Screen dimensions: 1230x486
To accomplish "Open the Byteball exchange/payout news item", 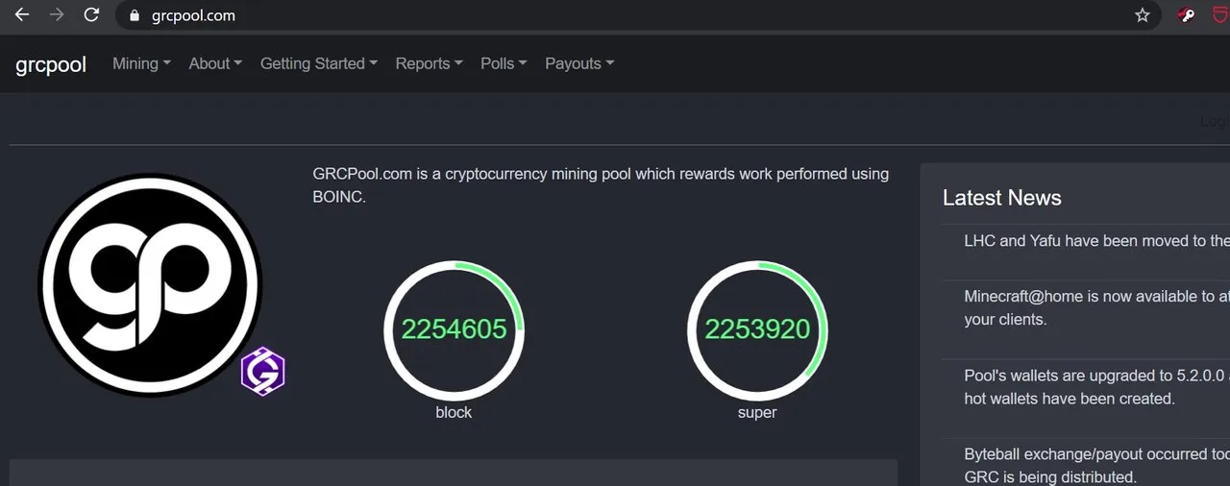I will pos(1096,465).
